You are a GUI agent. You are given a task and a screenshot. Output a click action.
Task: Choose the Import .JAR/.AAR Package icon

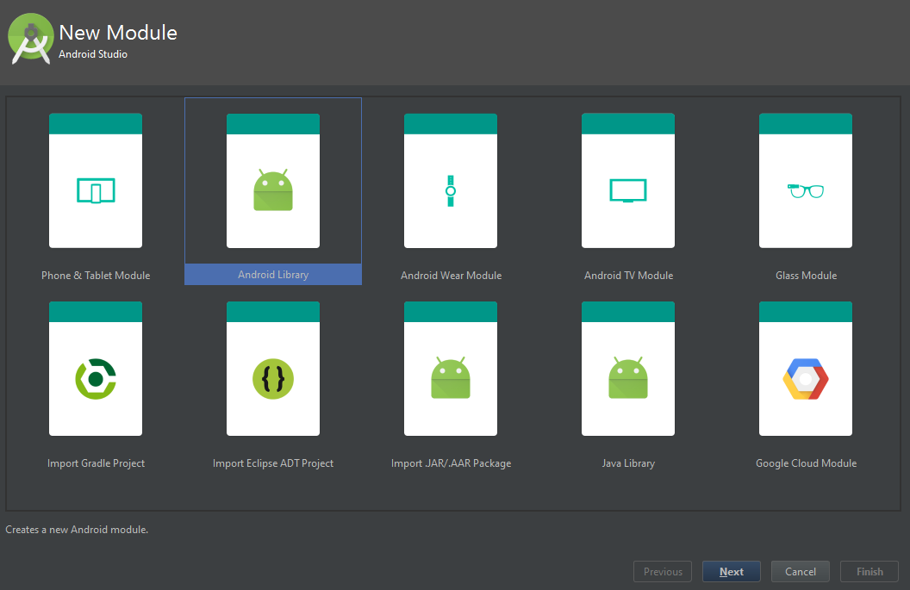tap(451, 378)
